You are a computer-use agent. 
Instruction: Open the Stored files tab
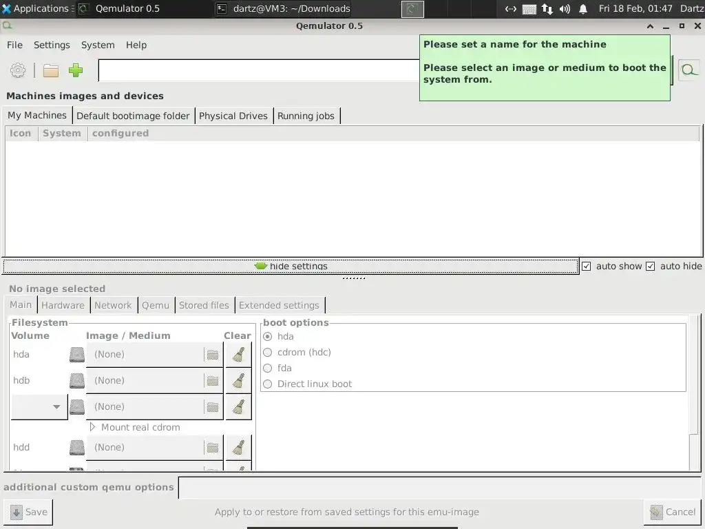pos(204,305)
